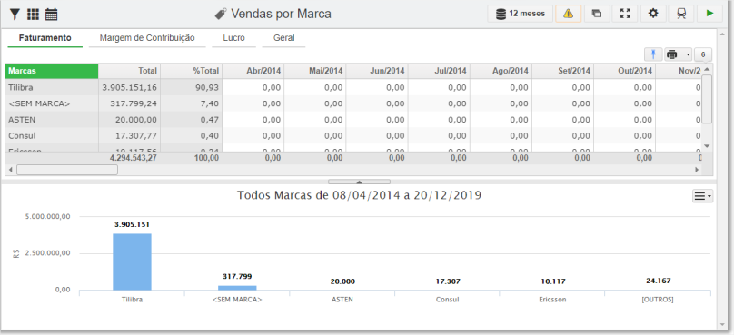
Task: Switch to the Lucro tab
Action: point(233,38)
